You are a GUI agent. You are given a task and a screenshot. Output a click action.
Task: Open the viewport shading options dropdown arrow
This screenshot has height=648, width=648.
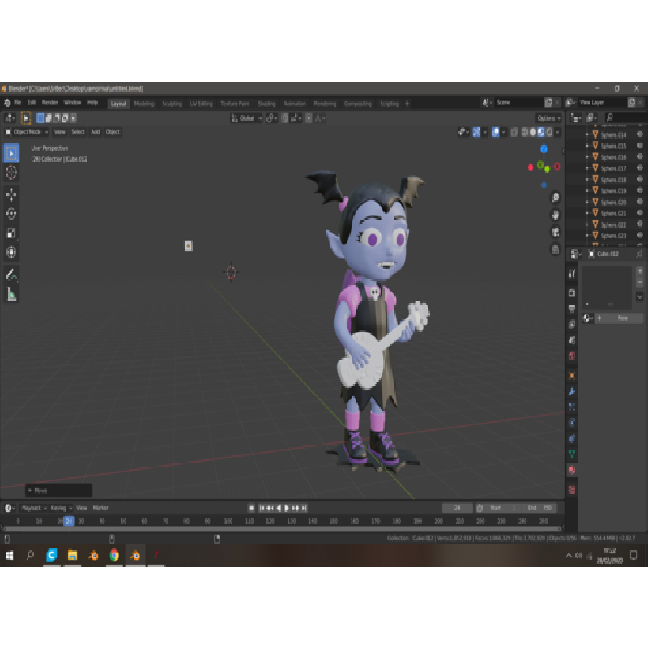557,132
